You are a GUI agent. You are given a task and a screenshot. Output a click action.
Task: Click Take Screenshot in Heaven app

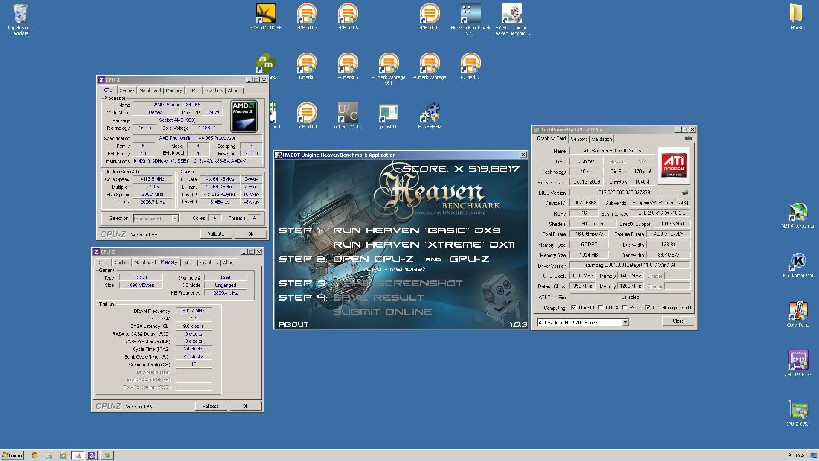(398, 283)
